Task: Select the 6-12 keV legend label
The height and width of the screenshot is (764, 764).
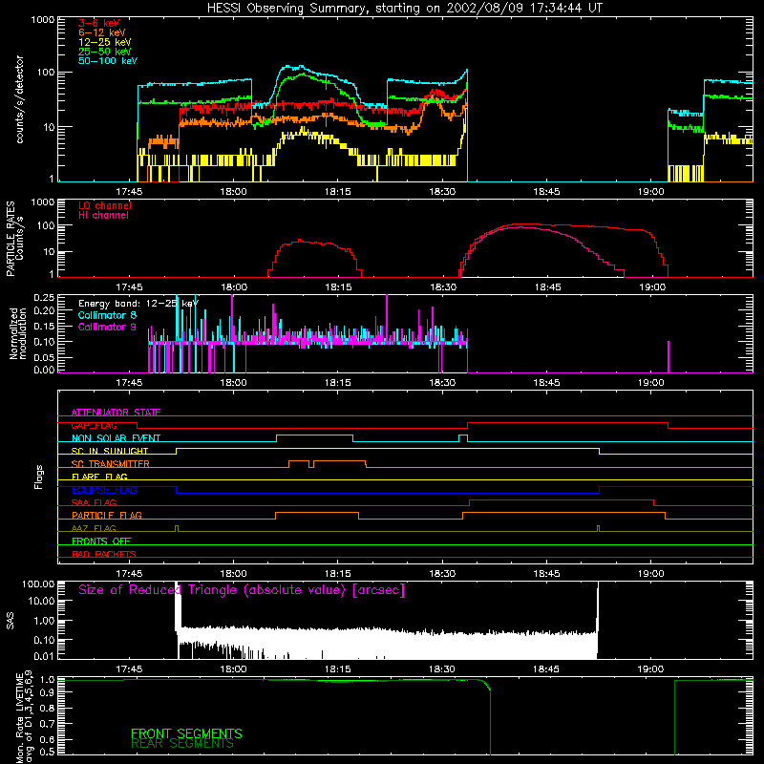Action: tap(102, 32)
